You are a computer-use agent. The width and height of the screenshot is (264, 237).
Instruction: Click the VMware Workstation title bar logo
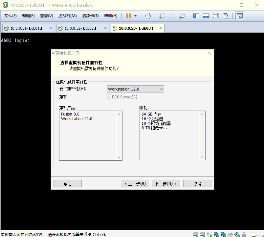pyautogui.click(x=5, y=5)
